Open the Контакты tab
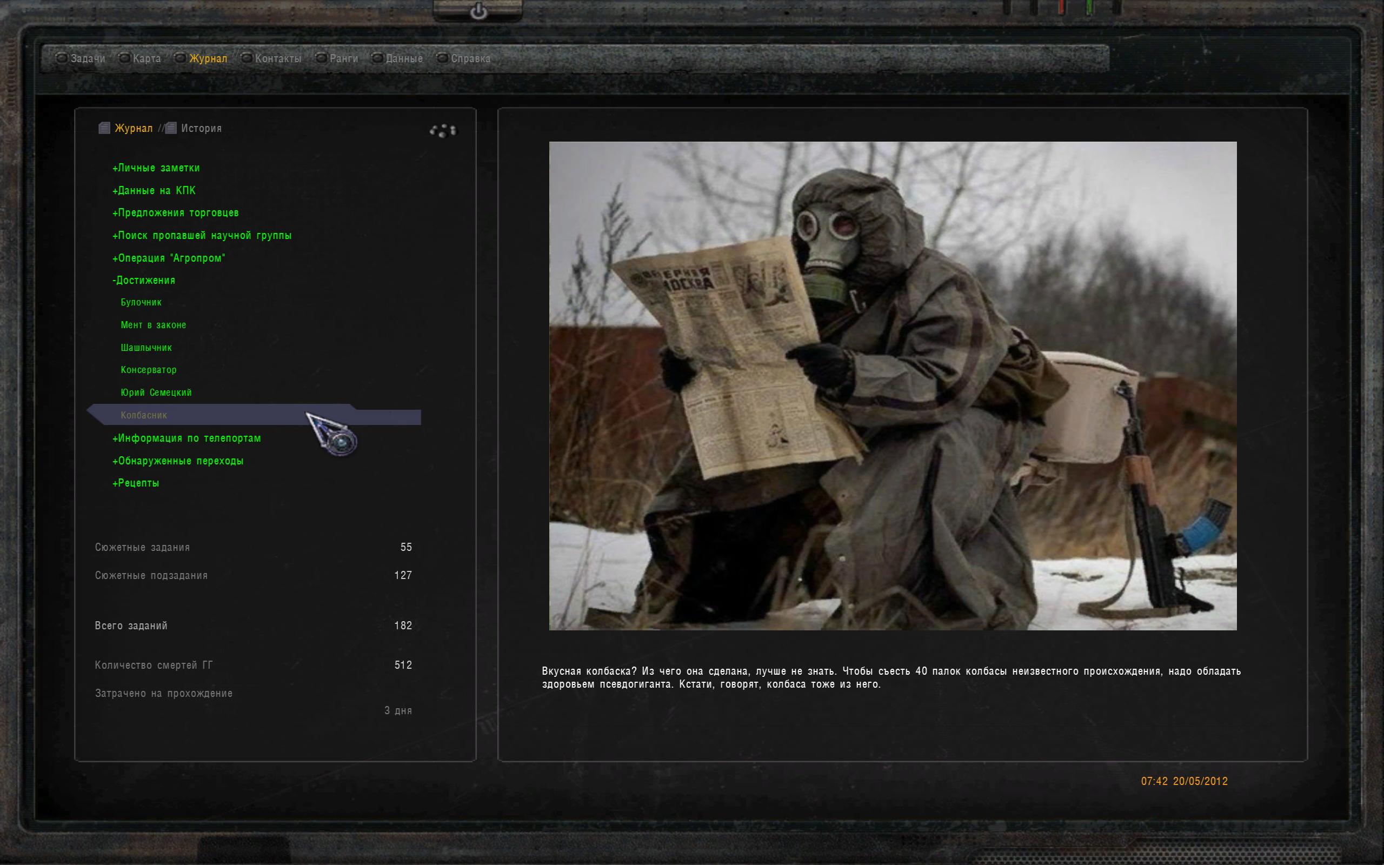The width and height of the screenshot is (1384, 865). [278, 58]
